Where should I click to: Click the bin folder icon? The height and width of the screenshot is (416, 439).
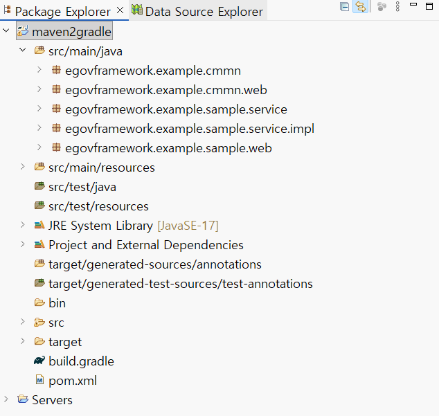click(x=39, y=302)
